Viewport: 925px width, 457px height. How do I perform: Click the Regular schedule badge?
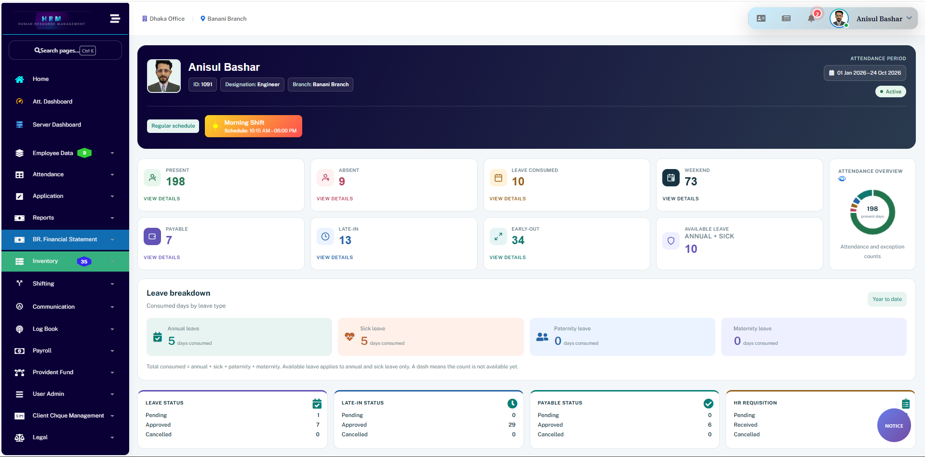[173, 126]
